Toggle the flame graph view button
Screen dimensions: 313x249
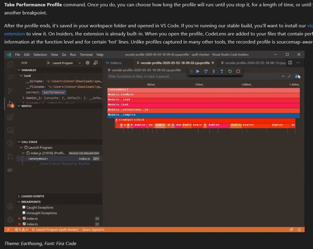(x=296, y=76)
